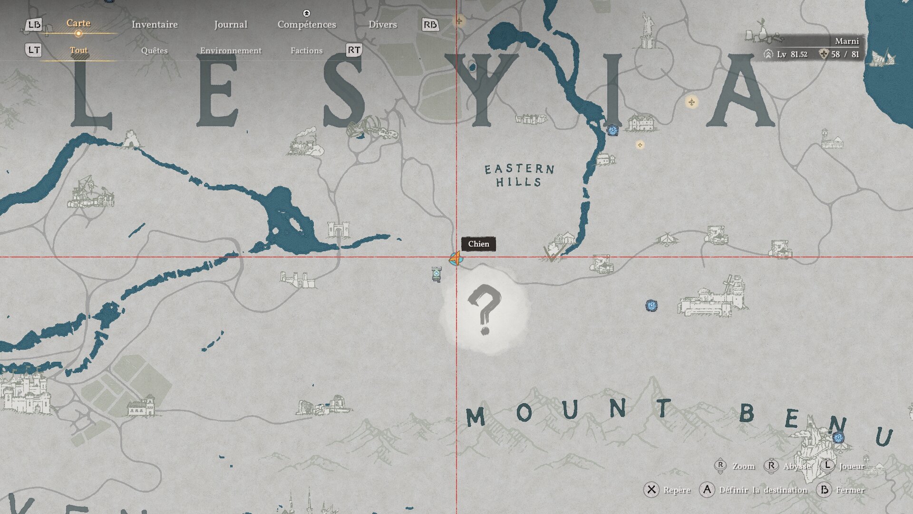Select the Environnement map filter
Viewport: 913px width, 514px height.
231,50
